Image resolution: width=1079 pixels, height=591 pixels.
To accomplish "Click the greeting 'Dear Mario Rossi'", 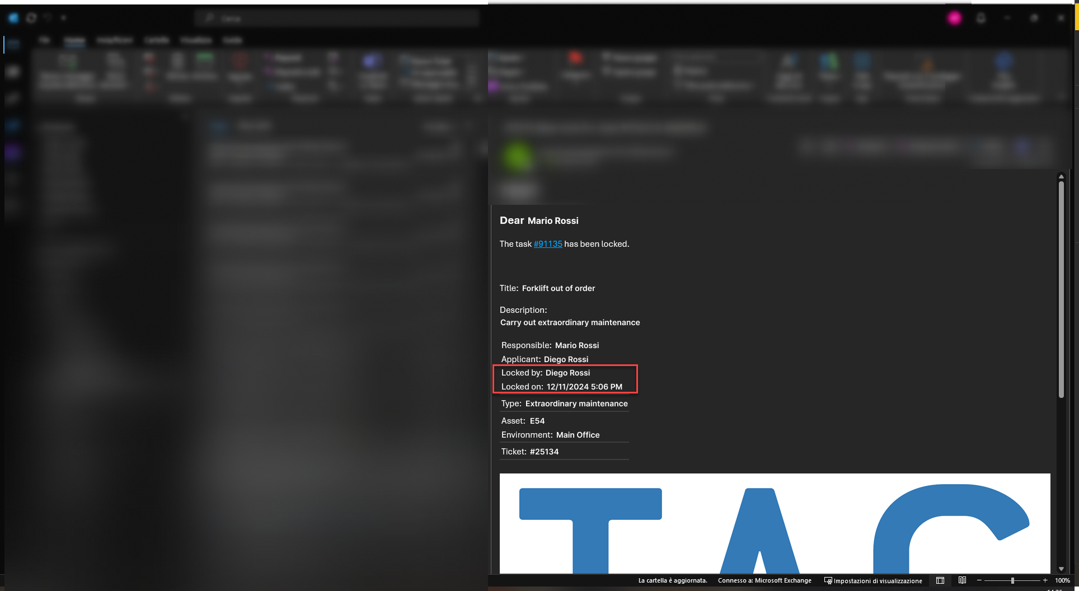I will point(539,221).
